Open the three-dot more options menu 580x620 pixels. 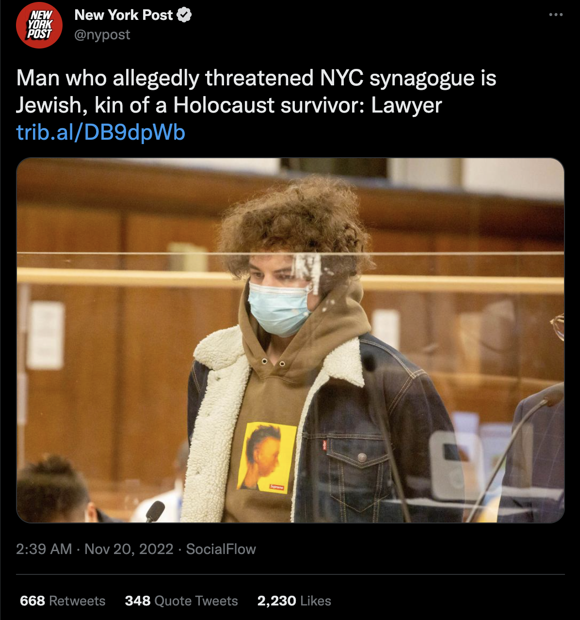click(x=556, y=15)
